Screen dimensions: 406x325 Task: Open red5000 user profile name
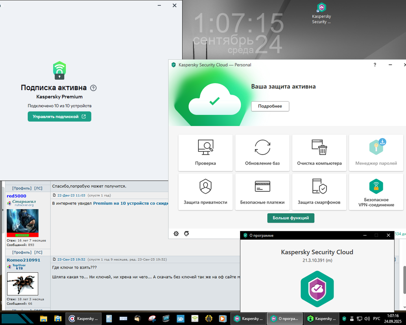coord(16,196)
